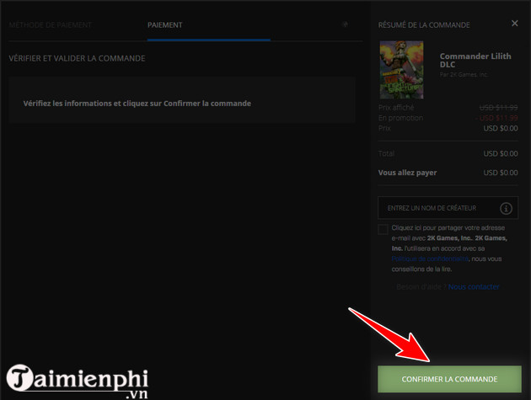Click the Vous allez payer row label
The height and width of the screenshot is (400, 531).
[x=407, y=173]
